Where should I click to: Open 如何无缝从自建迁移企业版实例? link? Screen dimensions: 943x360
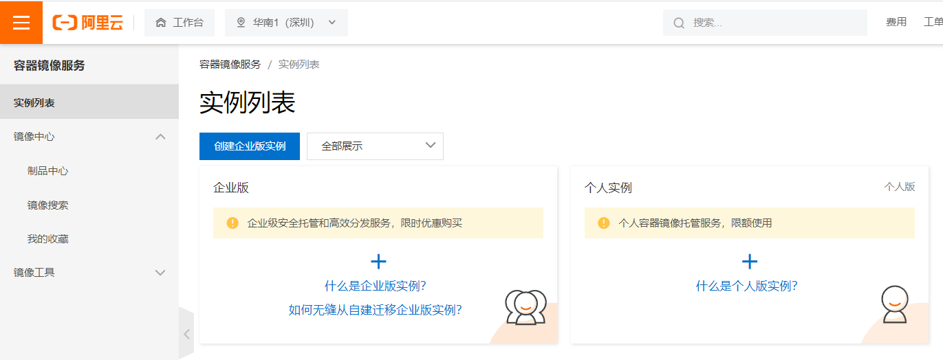pos(376,310)
